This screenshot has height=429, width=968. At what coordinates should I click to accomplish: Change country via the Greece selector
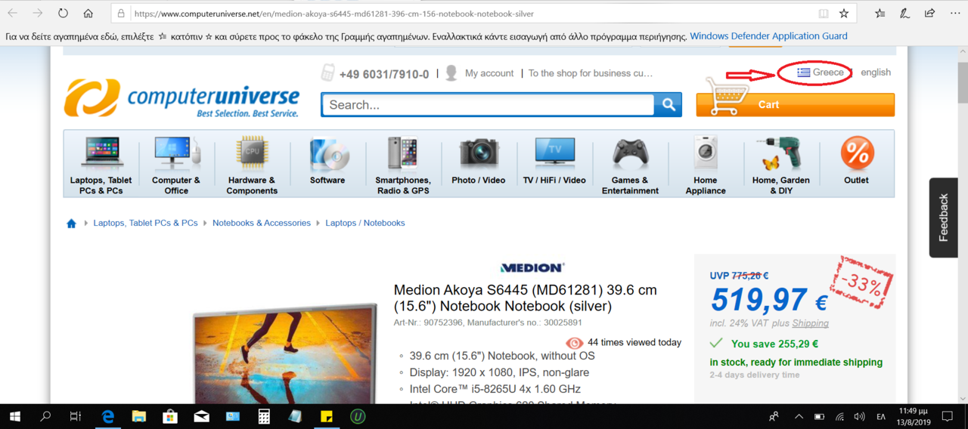821,73
